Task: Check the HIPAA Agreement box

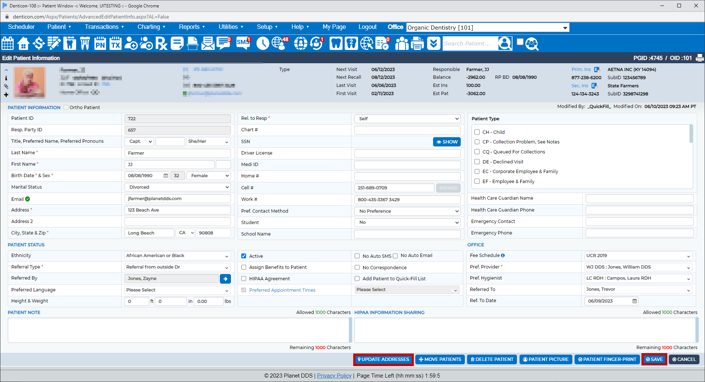Action: 244,279
